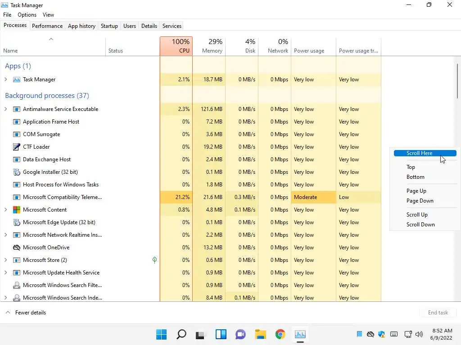This screenshot has width=461, height=345.
Task: Sort by the Power usage column header
Action: [313, 46]
